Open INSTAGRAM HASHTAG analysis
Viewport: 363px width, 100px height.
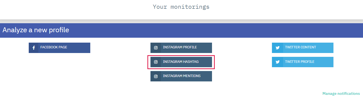click(181, 62)
